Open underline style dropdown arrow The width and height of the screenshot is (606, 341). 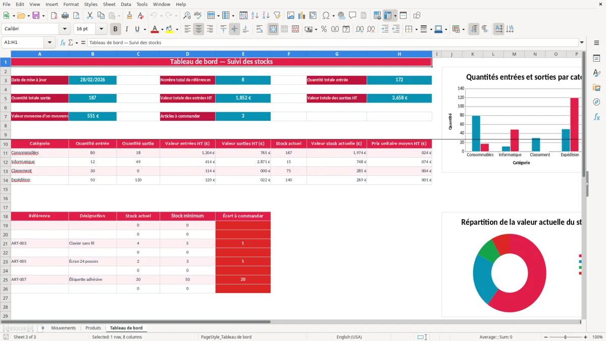[144, 29]
